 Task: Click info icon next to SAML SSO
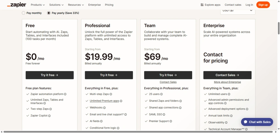coord(164,115)
